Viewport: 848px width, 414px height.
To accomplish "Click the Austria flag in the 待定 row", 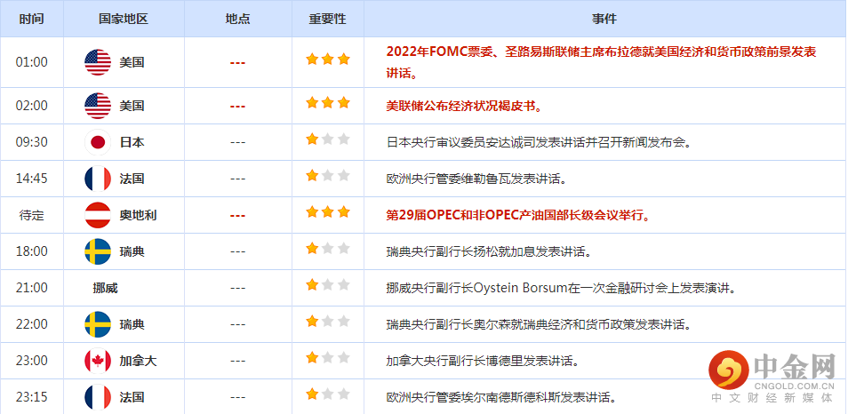I will coord(98,215).
